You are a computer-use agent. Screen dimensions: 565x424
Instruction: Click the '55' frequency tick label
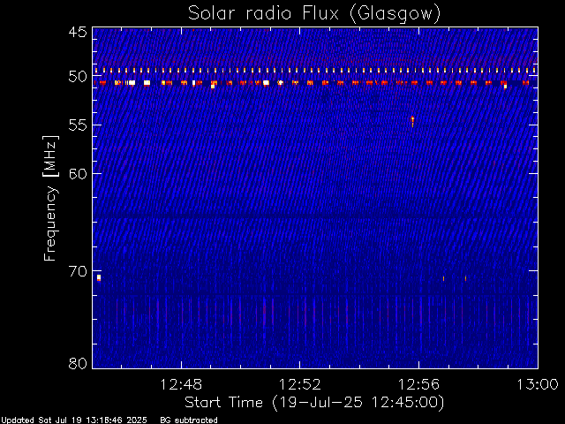coord(78,125)
